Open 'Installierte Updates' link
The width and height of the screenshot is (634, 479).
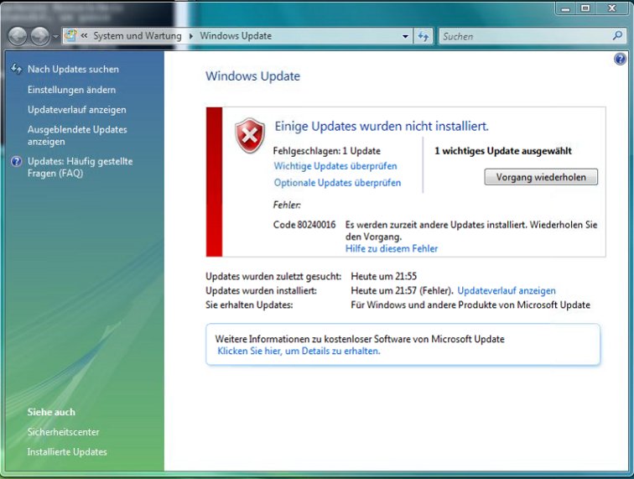pyautogui.click(x=67, y=451)
